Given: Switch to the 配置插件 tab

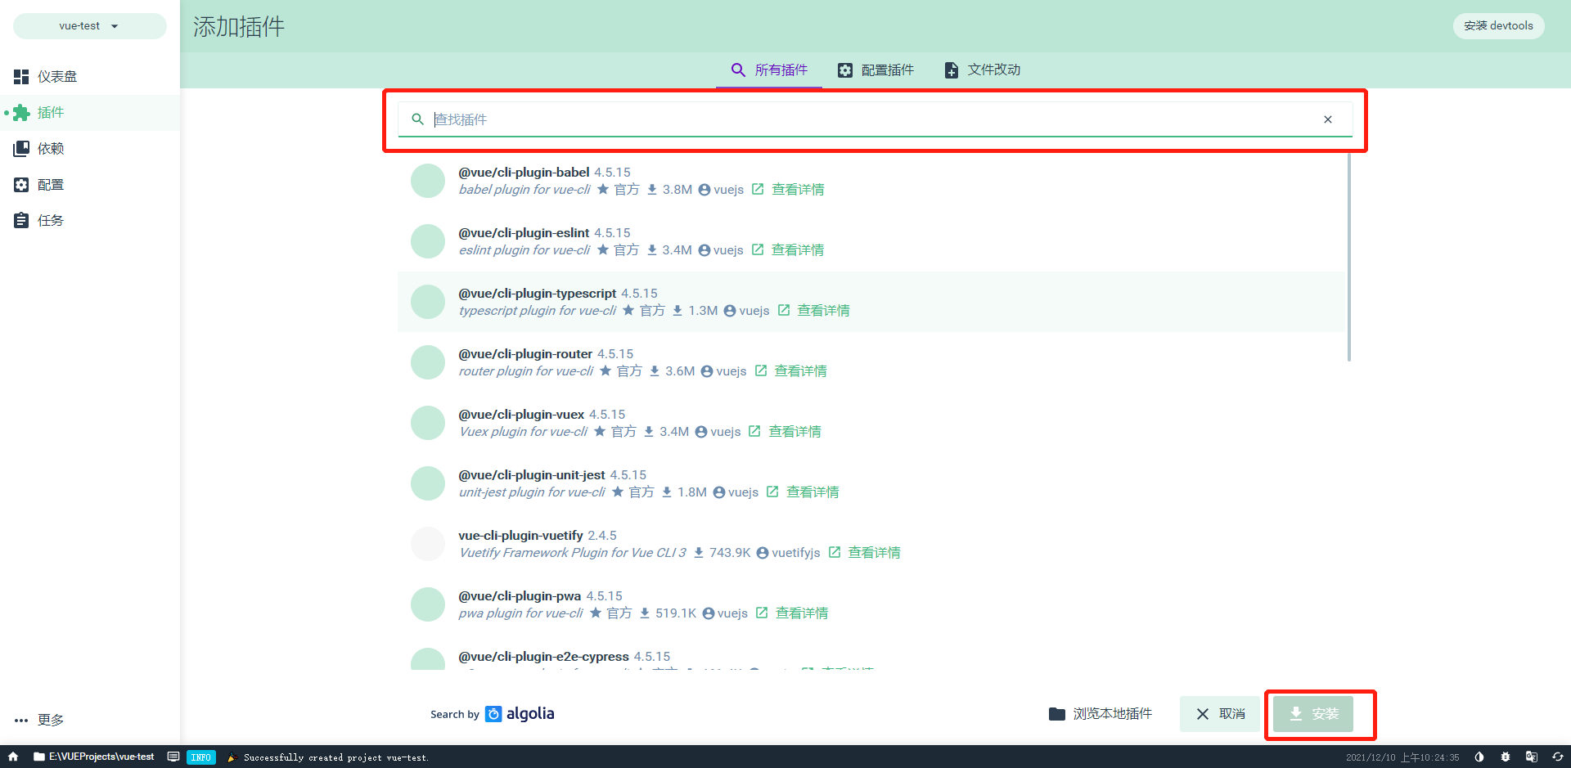Looking at the screenshot, I should click(876, 70).
